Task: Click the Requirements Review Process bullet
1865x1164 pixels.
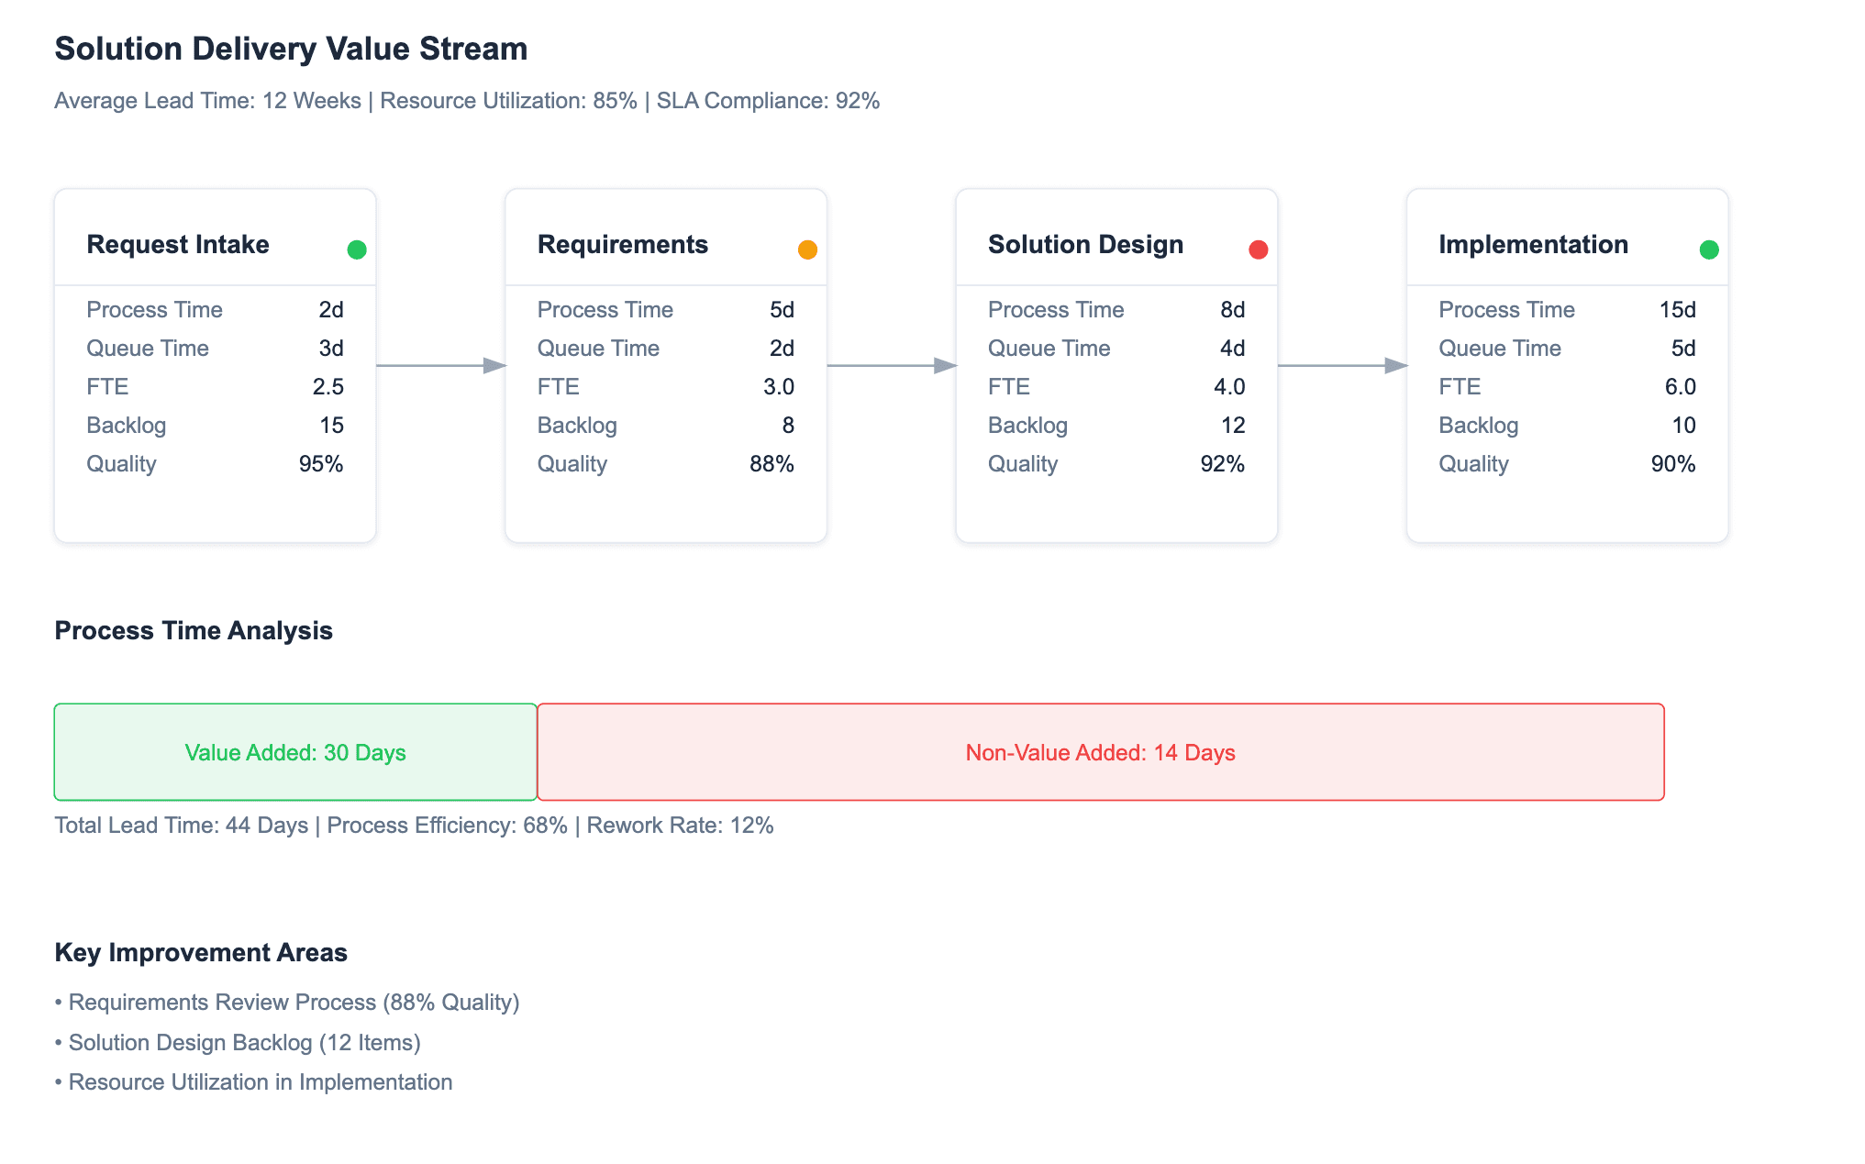Action: coord(287,1003)
